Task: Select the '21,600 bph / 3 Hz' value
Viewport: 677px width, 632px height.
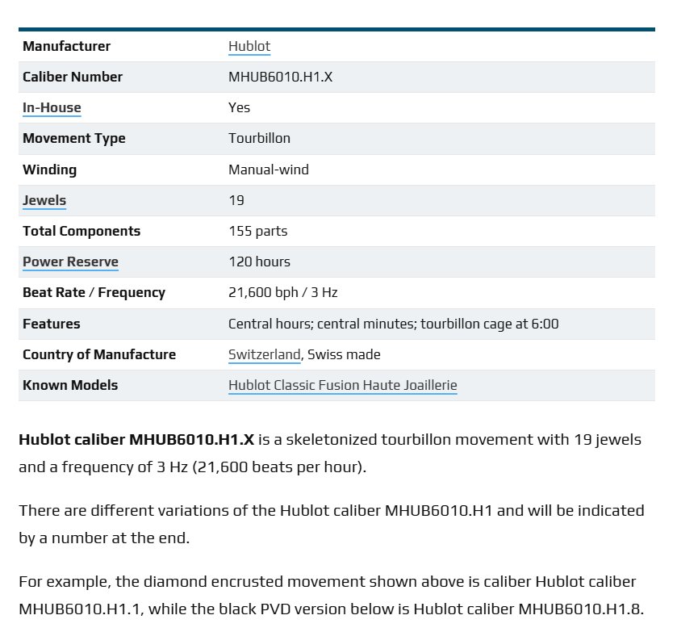Action: click(x=282, y=292)
